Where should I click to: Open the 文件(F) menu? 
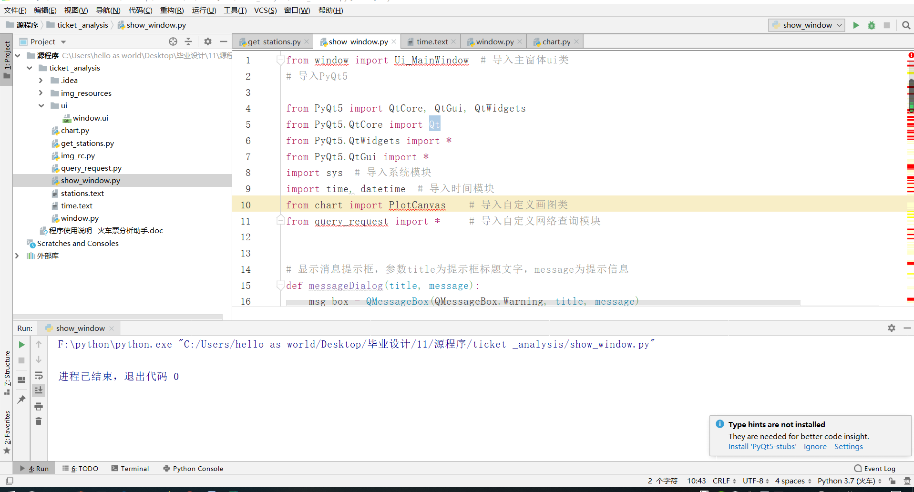[15, 10]
